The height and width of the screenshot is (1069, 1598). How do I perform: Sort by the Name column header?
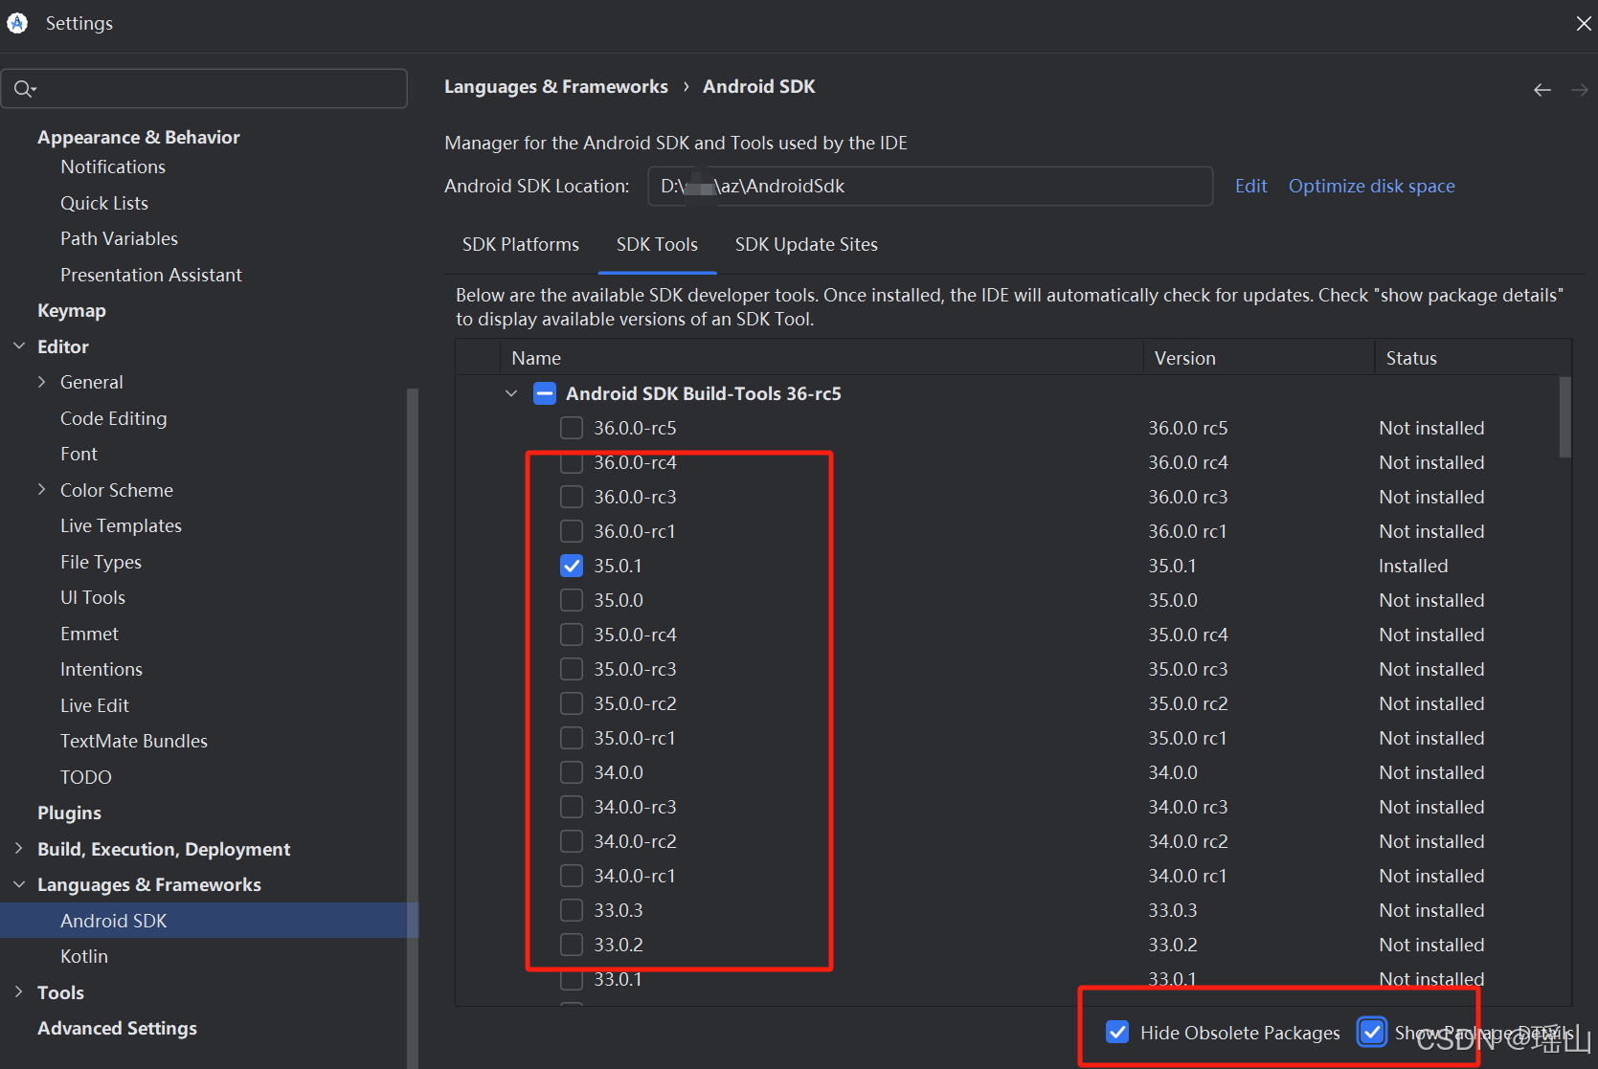point(822,357)
